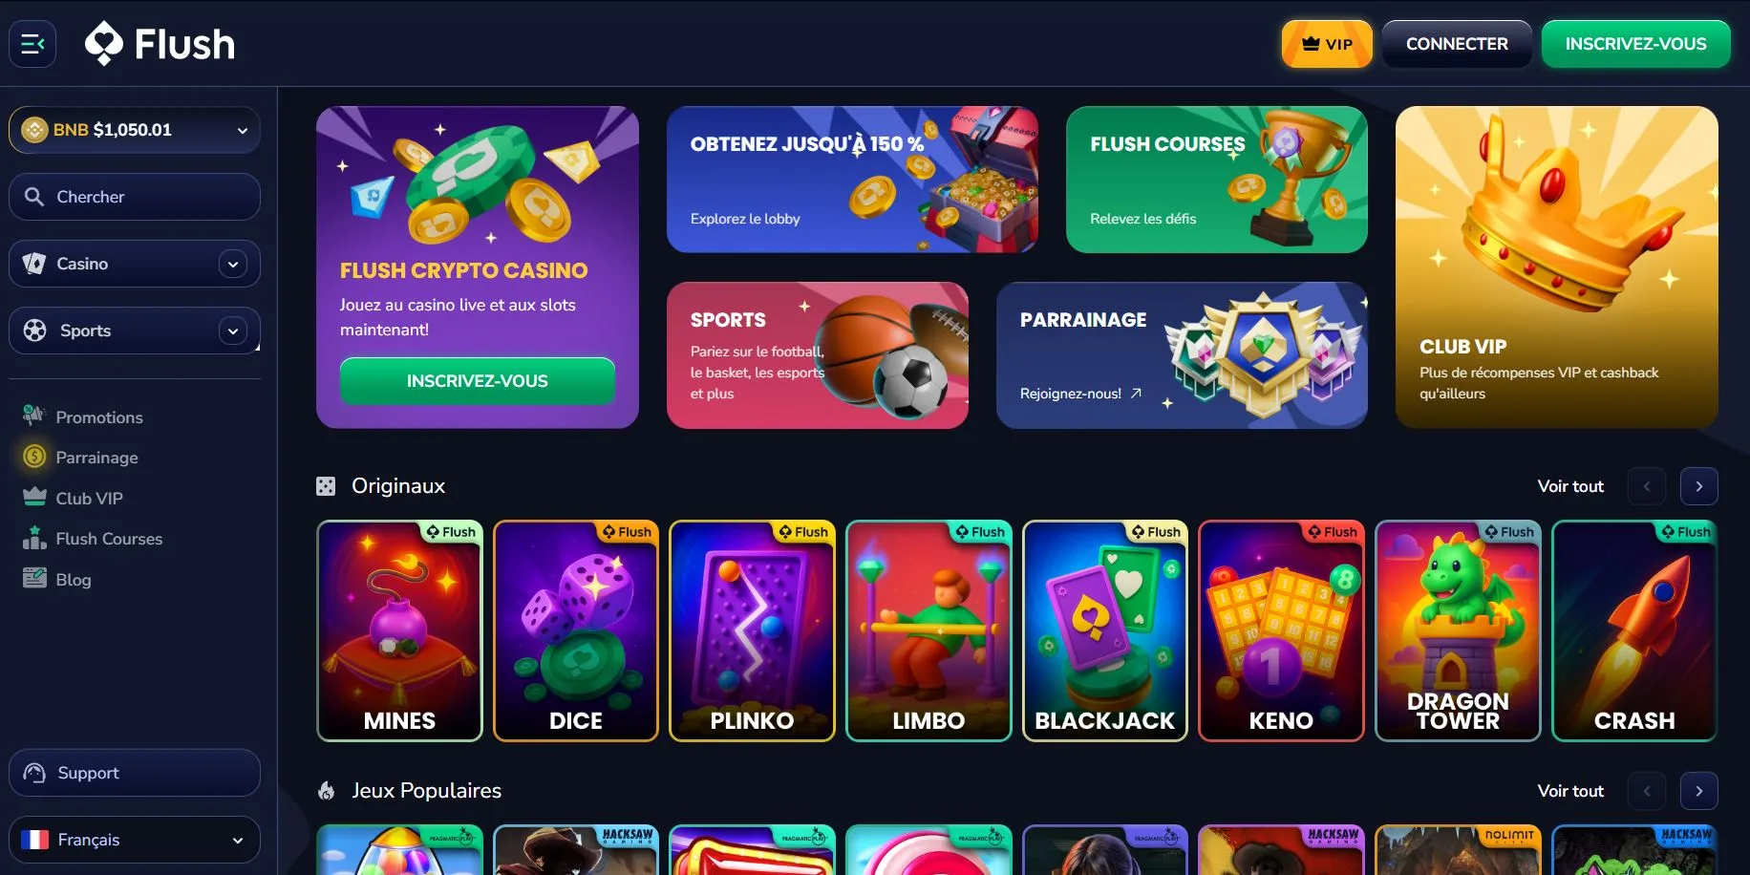Open Parrainage coin icon in sidebar
The image size is (1750, 875).
pyautogui.click(x=34, y=457)
